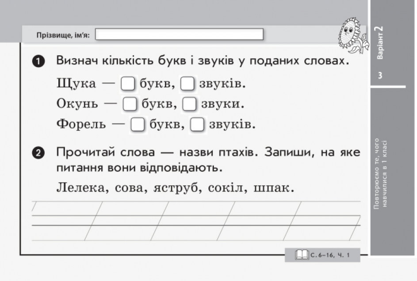Image resolution: width=417 pixels, height=281 pixels.
Task: Click the букв box for Форель
Action: [x=138, y=124]
